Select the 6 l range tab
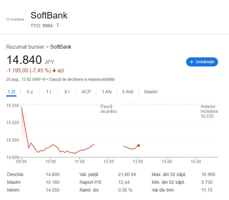The width and height of the screenshot is (229, 200). 67,92
